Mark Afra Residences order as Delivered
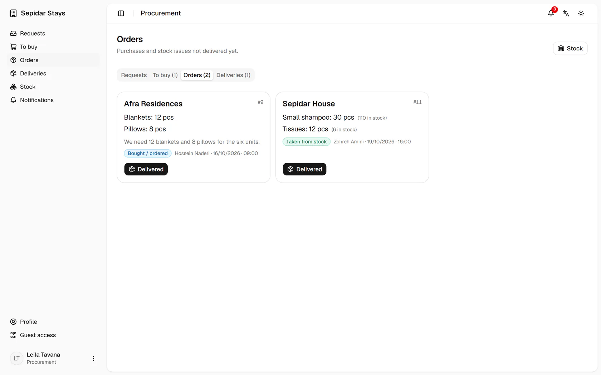This screenshot has width=601, height=375. point(146,169)
